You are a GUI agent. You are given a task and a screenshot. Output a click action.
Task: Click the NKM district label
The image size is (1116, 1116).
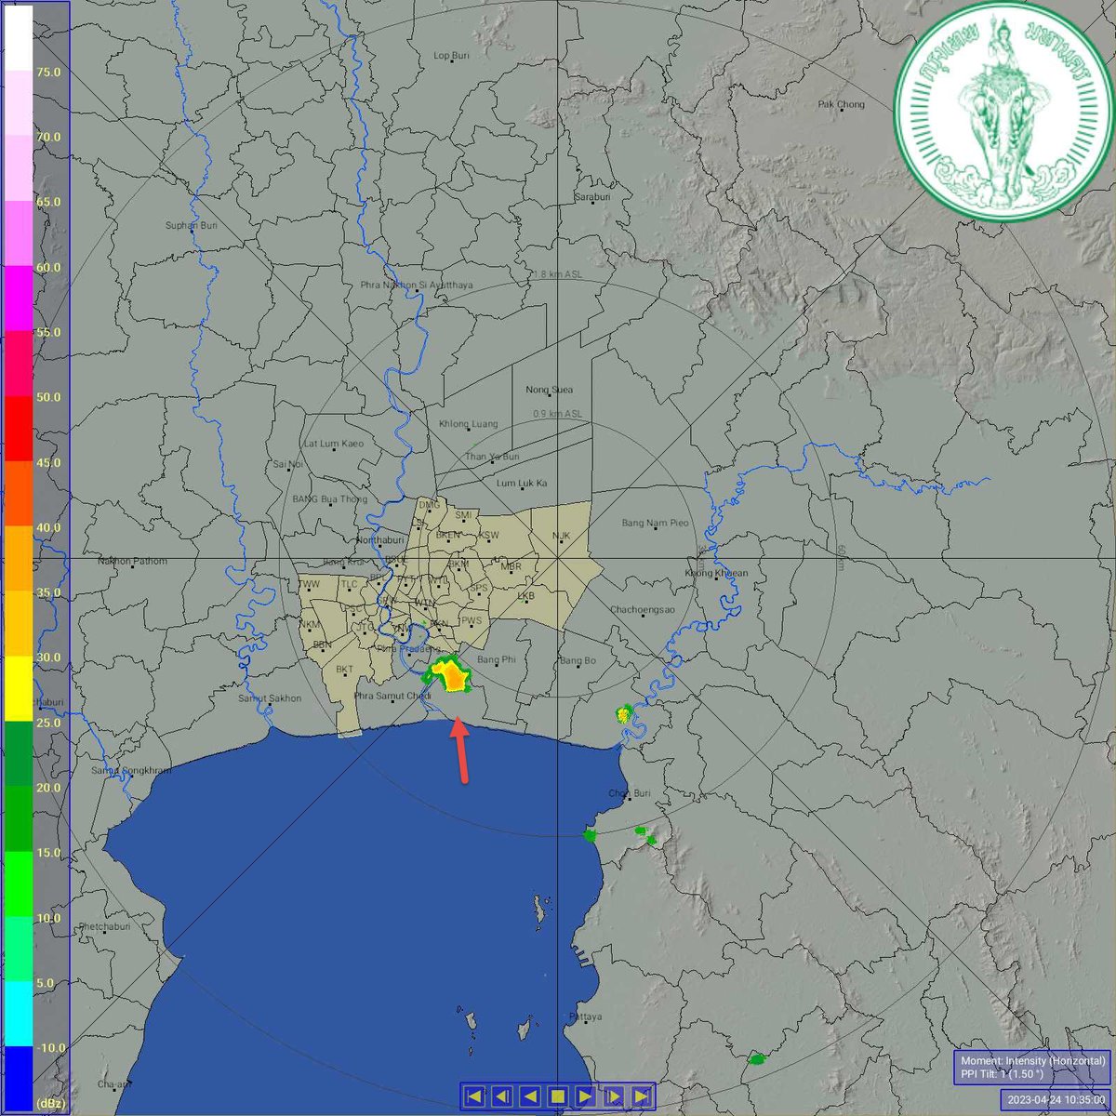click(311, 624)
